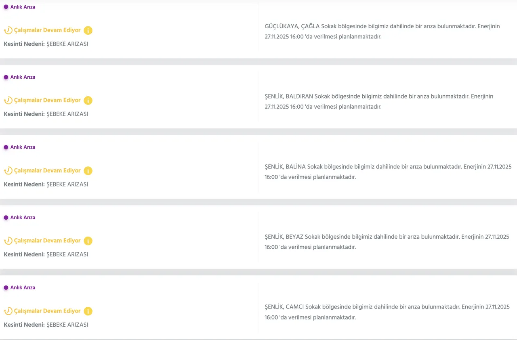Click clock icon in GÜÇLÜKAYA, ÇAĞLA outage card
The height and width of the screenshot is (340, 517).
(x=8, y=30)
